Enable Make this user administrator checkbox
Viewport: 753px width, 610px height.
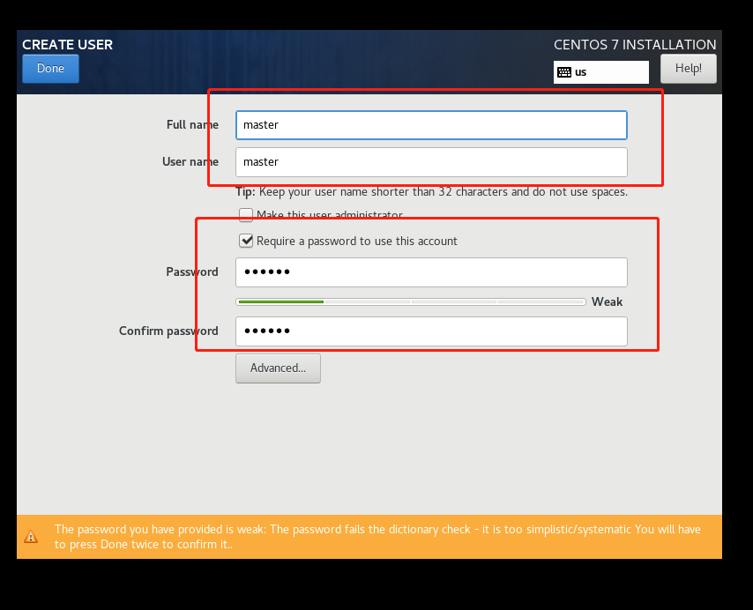pyautogui.click(x=246, y=214)
